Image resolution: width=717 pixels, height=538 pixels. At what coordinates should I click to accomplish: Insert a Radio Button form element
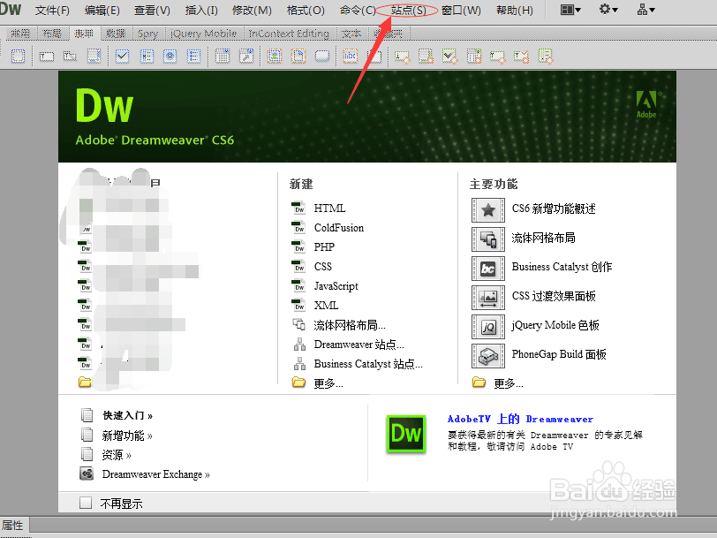170,57
